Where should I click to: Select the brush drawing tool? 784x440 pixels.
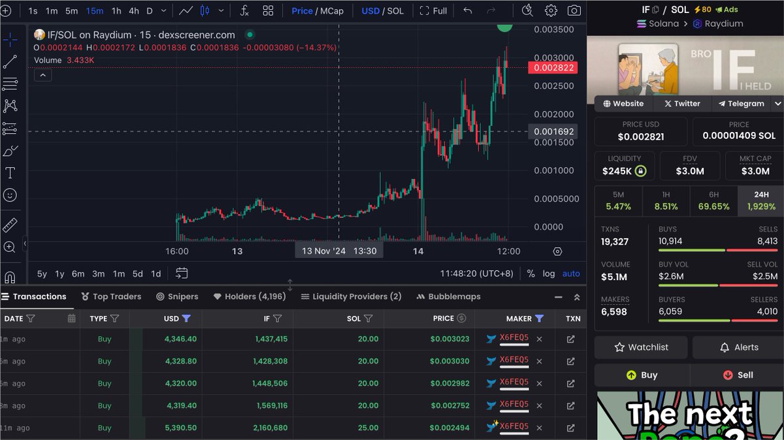pos(10,151)
